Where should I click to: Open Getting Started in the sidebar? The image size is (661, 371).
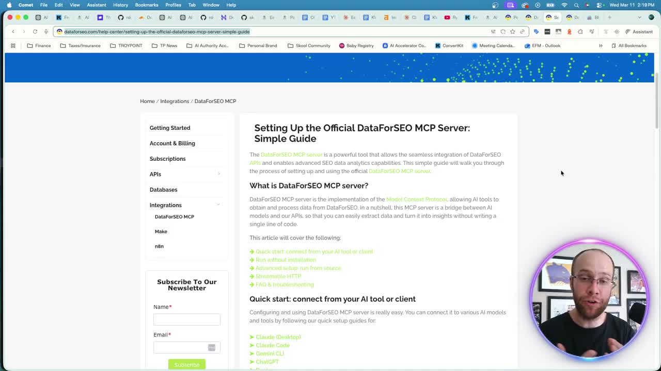[170, 128]
